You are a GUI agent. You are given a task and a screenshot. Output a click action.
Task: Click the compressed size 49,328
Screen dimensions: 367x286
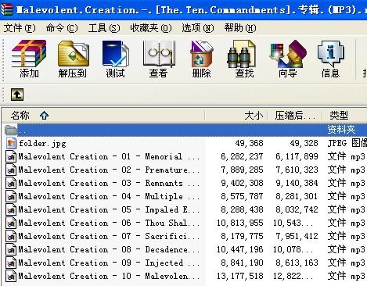(304, 143)
